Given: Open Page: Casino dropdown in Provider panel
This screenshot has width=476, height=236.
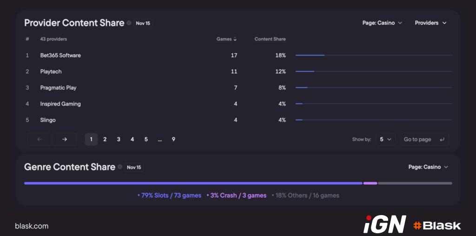Looking at the screenshot, I should coord(382,23).
